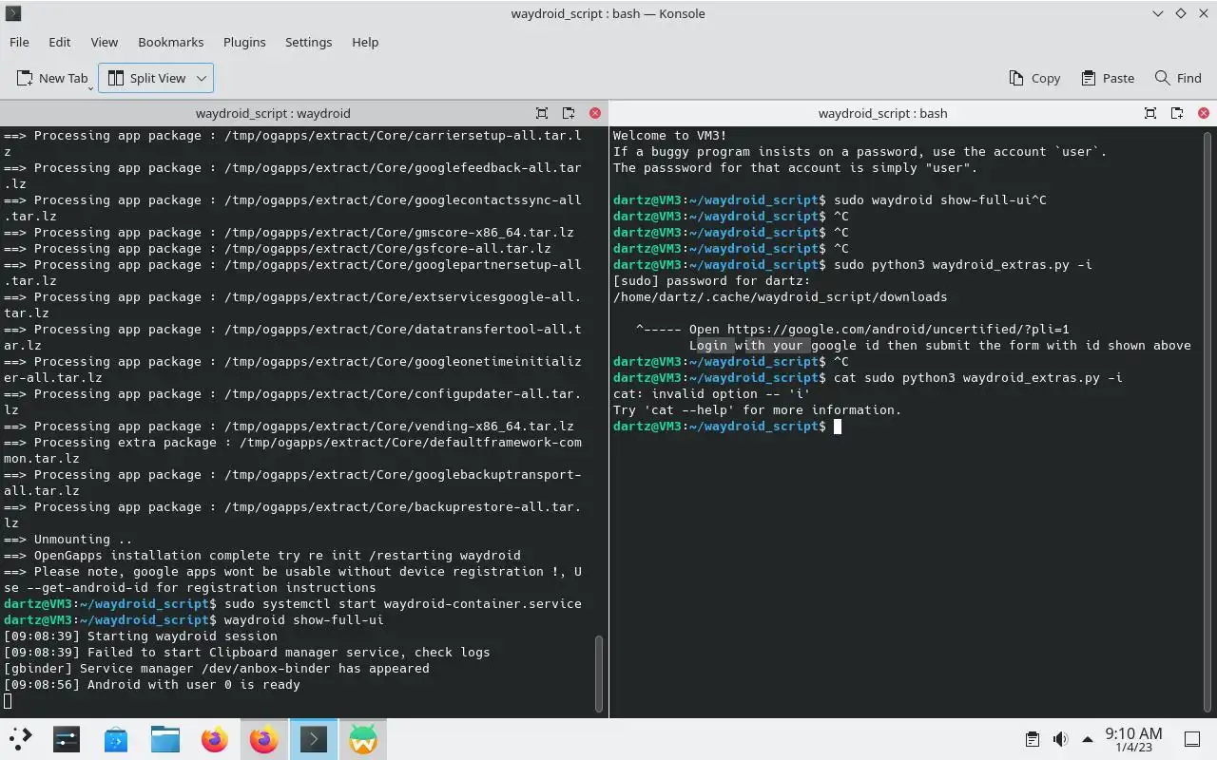Screen dimensions: 1217x760
Task: Click the window title bar dropdown arrow
Action: [1158, 13]
